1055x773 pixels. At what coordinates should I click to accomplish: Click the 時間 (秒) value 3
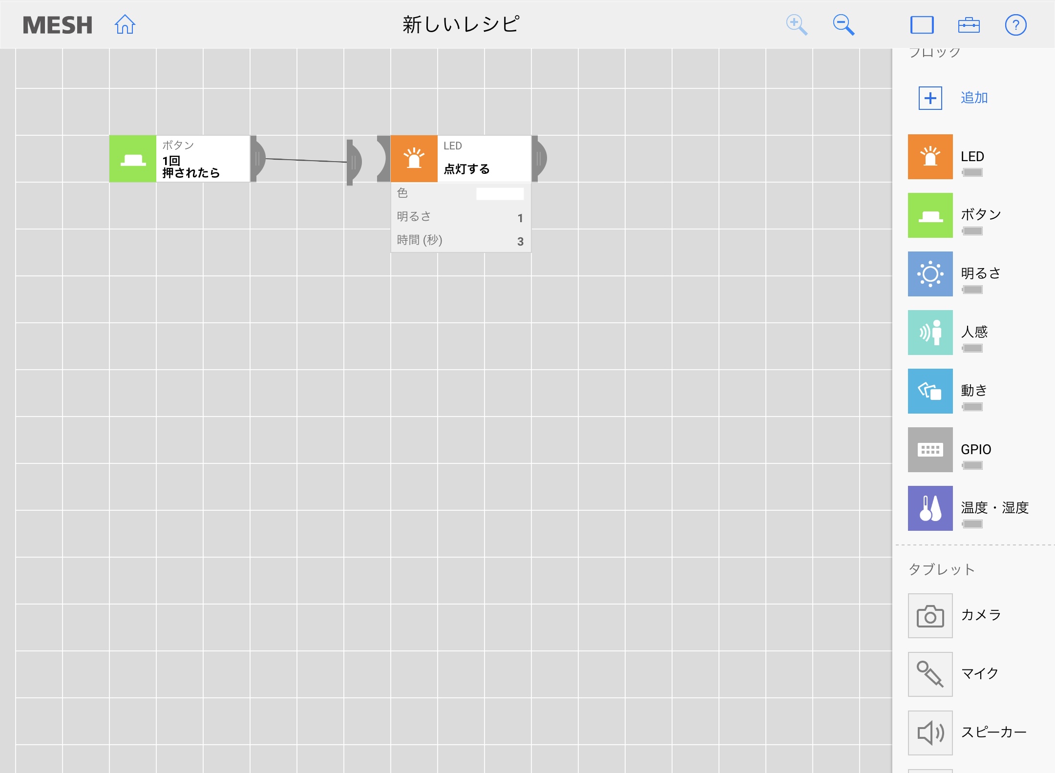(520, 241)
